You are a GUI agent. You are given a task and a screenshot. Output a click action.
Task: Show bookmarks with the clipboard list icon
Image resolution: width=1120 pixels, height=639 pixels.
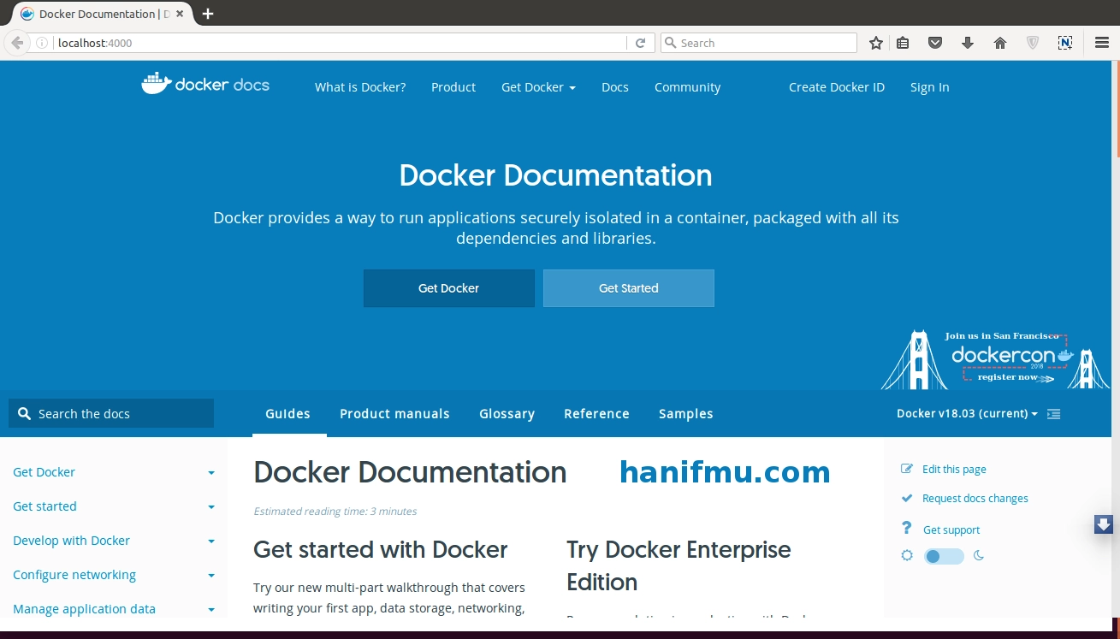[903, 43]
